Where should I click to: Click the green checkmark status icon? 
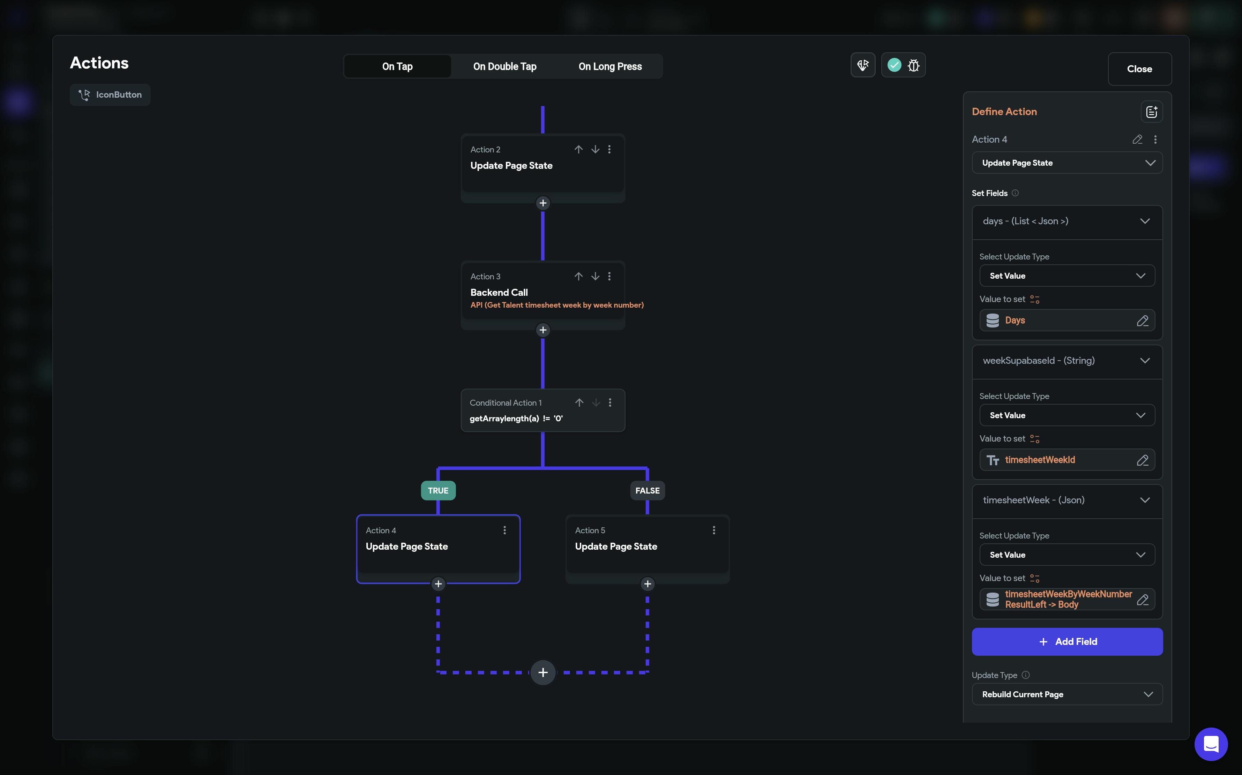895,65
